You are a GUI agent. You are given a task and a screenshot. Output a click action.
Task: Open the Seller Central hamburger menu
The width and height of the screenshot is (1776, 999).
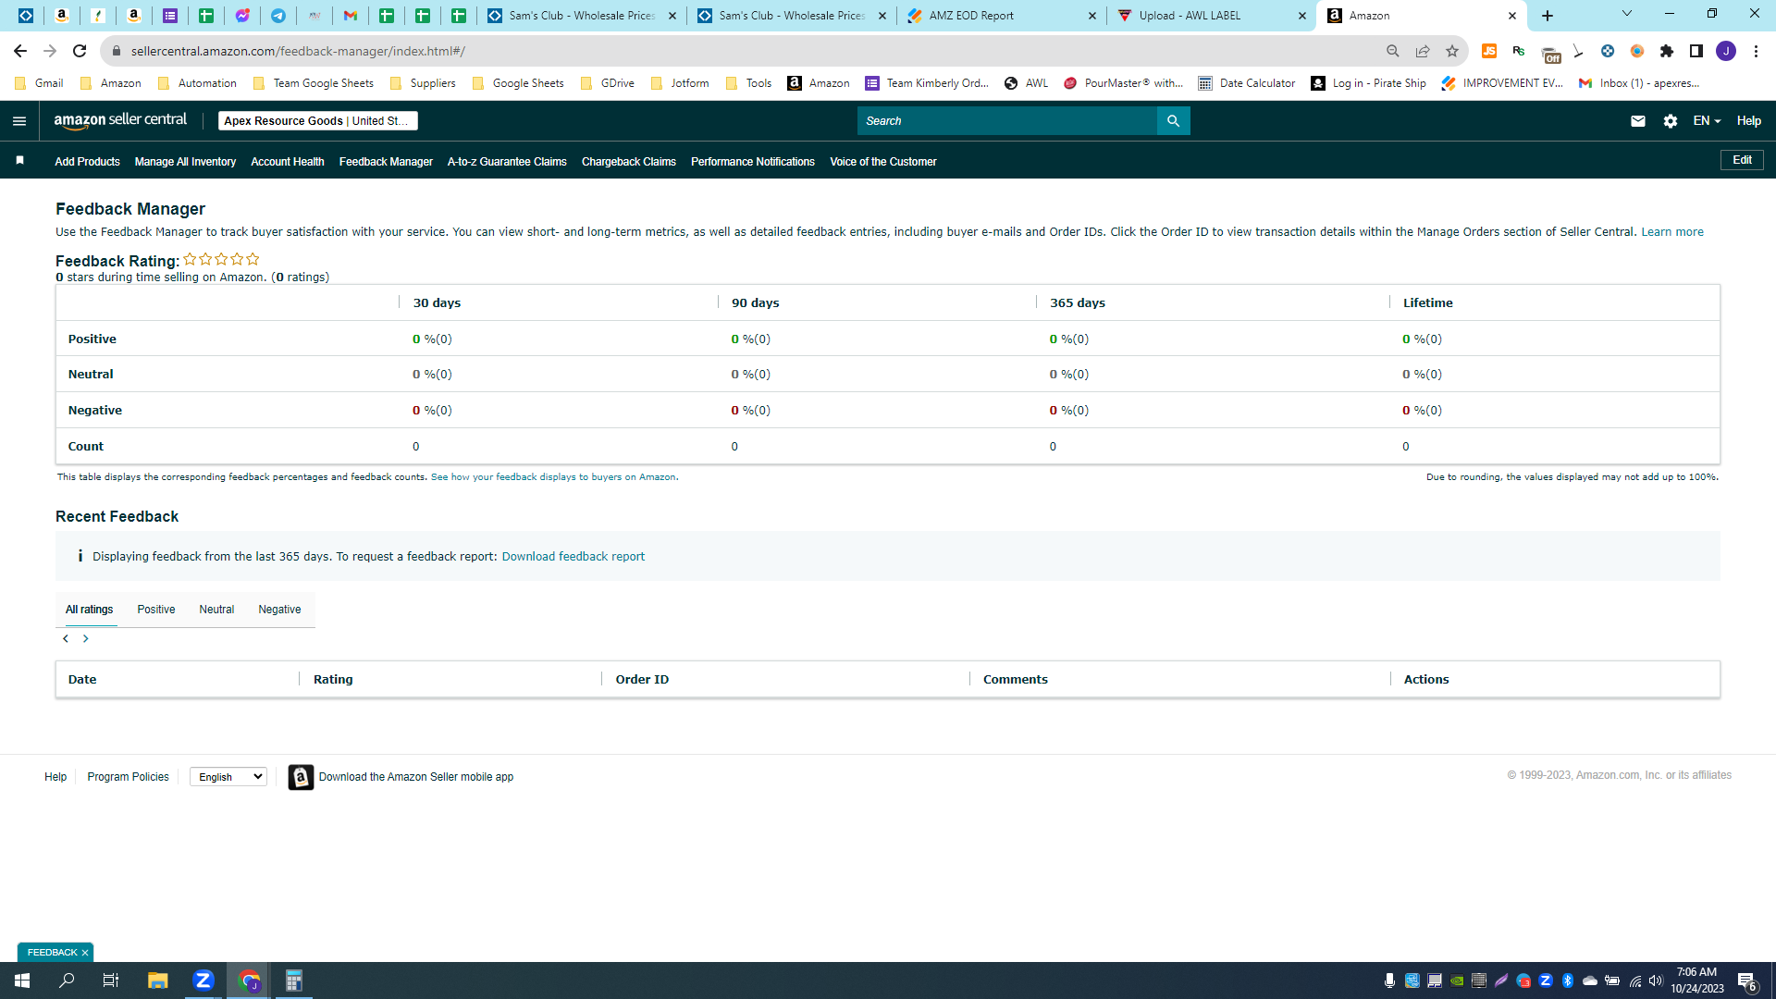[x=19, y=121]
